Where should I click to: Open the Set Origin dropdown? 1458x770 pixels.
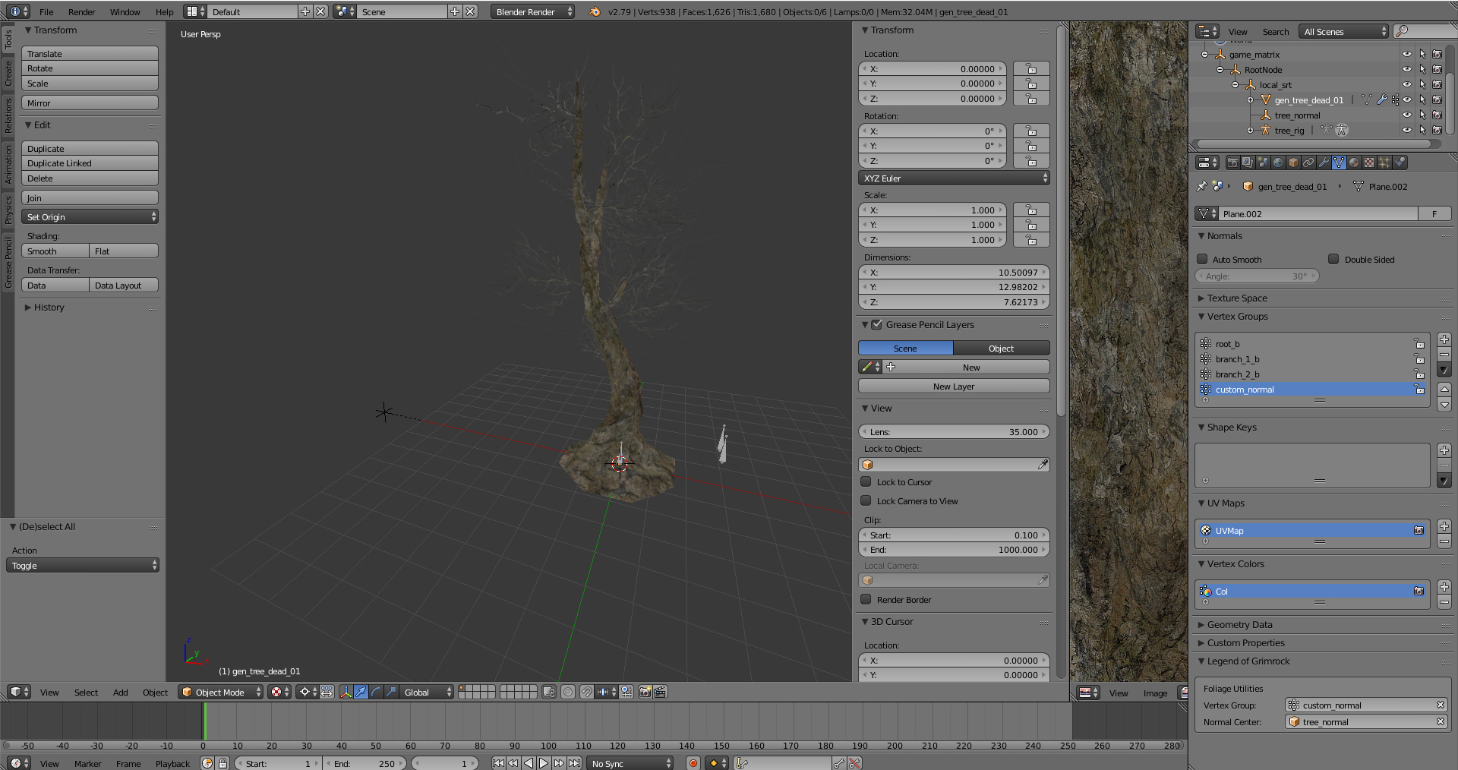pos(90,216)
